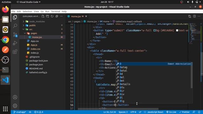The height and width of the screenshot is (114, 203).
Task: Synchronize changes cloud icon in status bar
Action: pyautogui.click(x=30, y=112)
